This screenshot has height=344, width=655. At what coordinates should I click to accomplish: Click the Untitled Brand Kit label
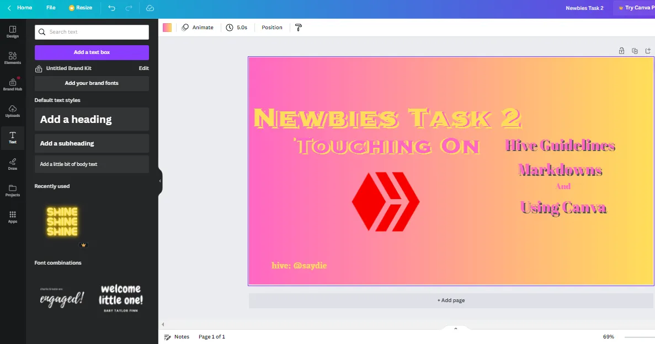click(68, 68)
